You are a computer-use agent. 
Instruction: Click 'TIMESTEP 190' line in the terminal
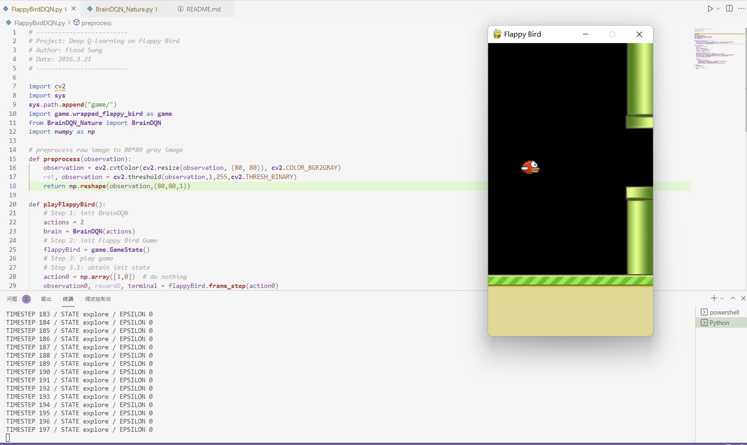[79, 372]
